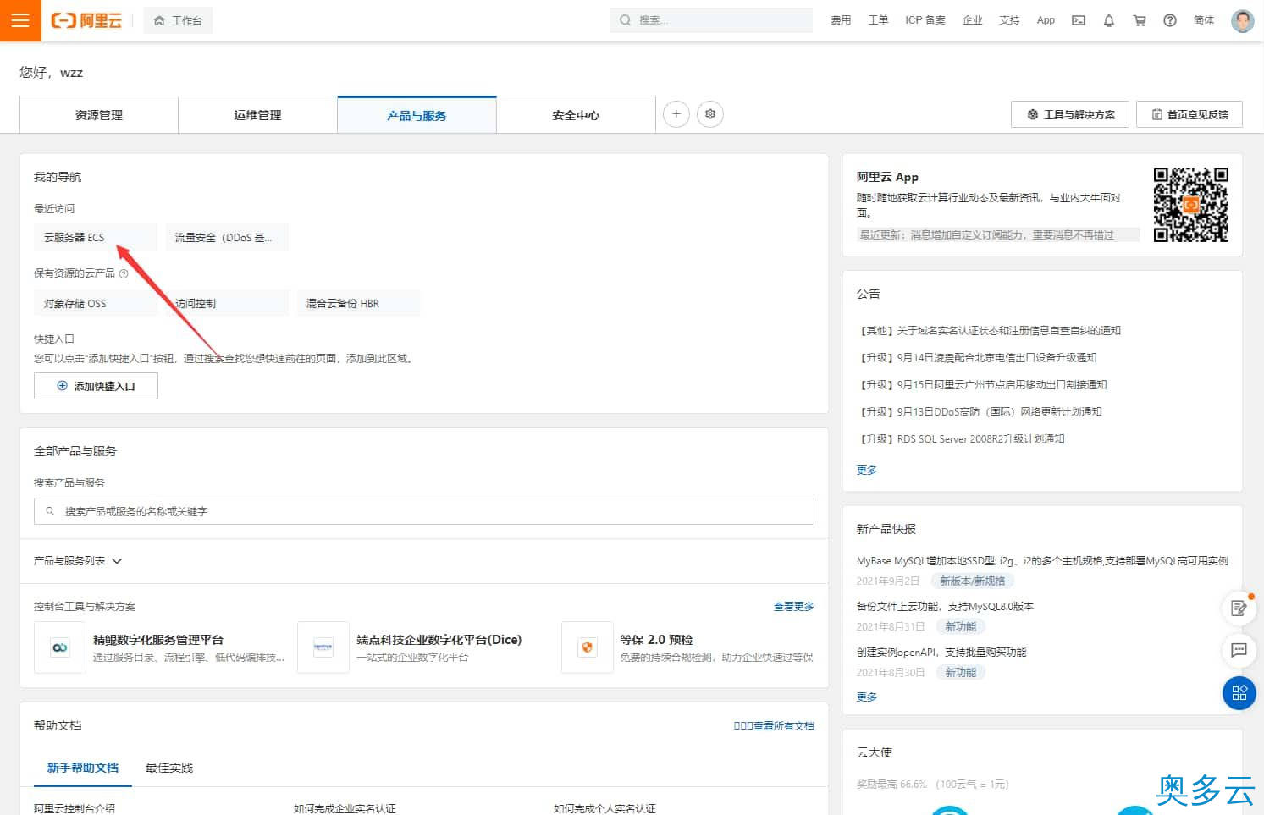Switch to 安全中心 tab

(x=576, y=115)
